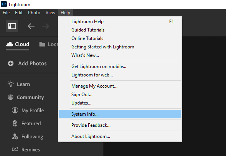Open the Photo menu

pos(34,13)
